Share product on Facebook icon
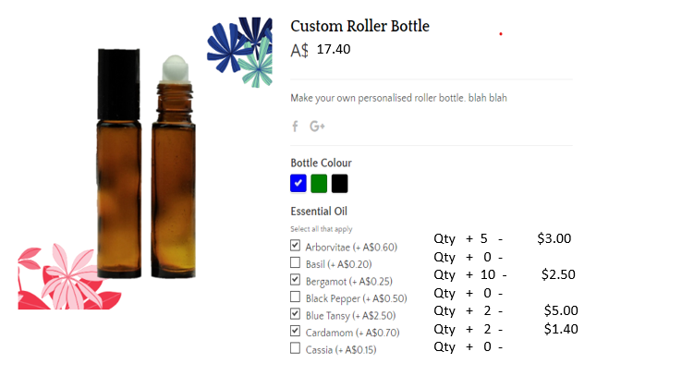 click(295, 127)
